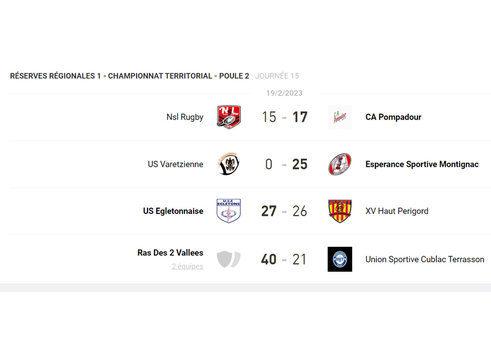
Task: Open the XV Haut Perigord crest
Action: (340, 211)
